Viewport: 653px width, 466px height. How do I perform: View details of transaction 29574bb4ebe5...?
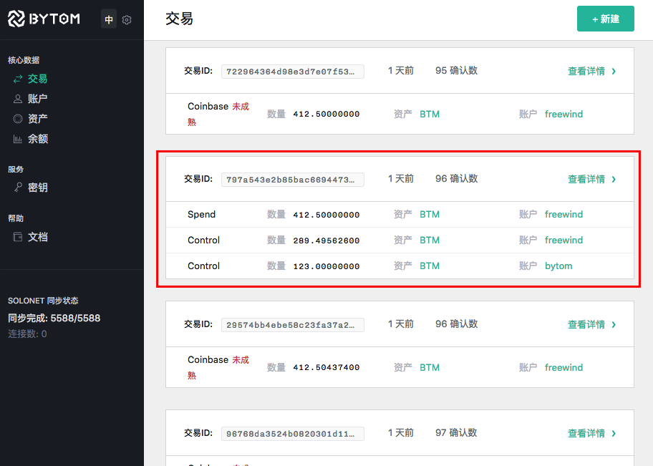586,325
